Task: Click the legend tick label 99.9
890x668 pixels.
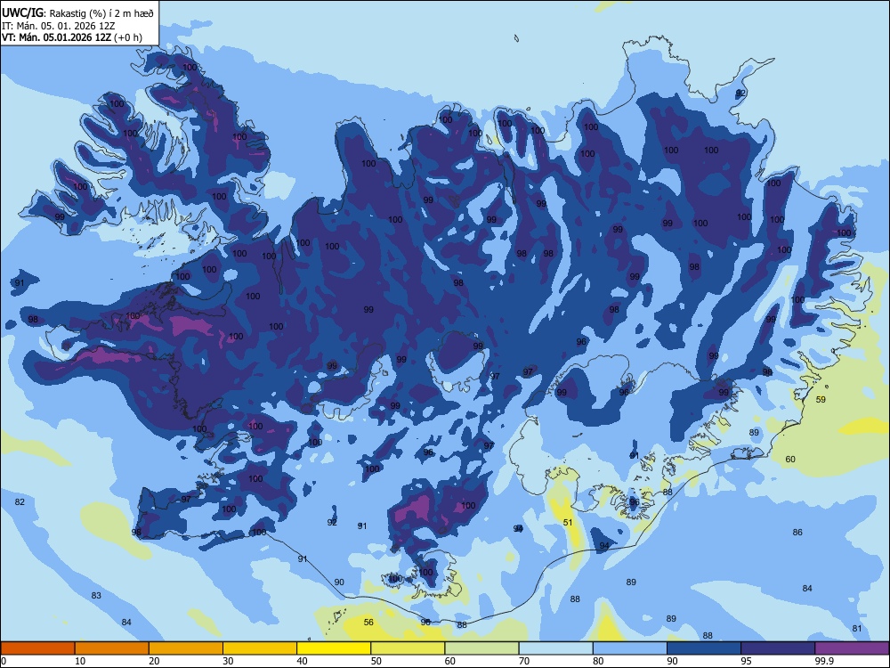Action: [x=823, y=661]
